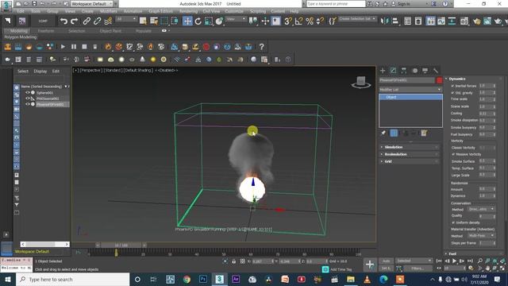Start simulation with the Phoenix toolbar play icon
The height and width of the screenshot is (286, 508).
tap(63, 47)
